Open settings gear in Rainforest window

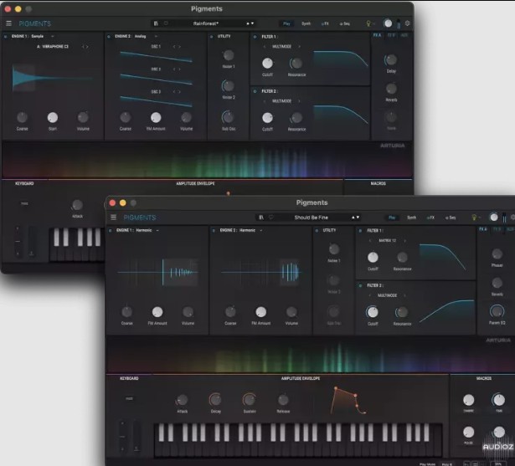(407, 23)
